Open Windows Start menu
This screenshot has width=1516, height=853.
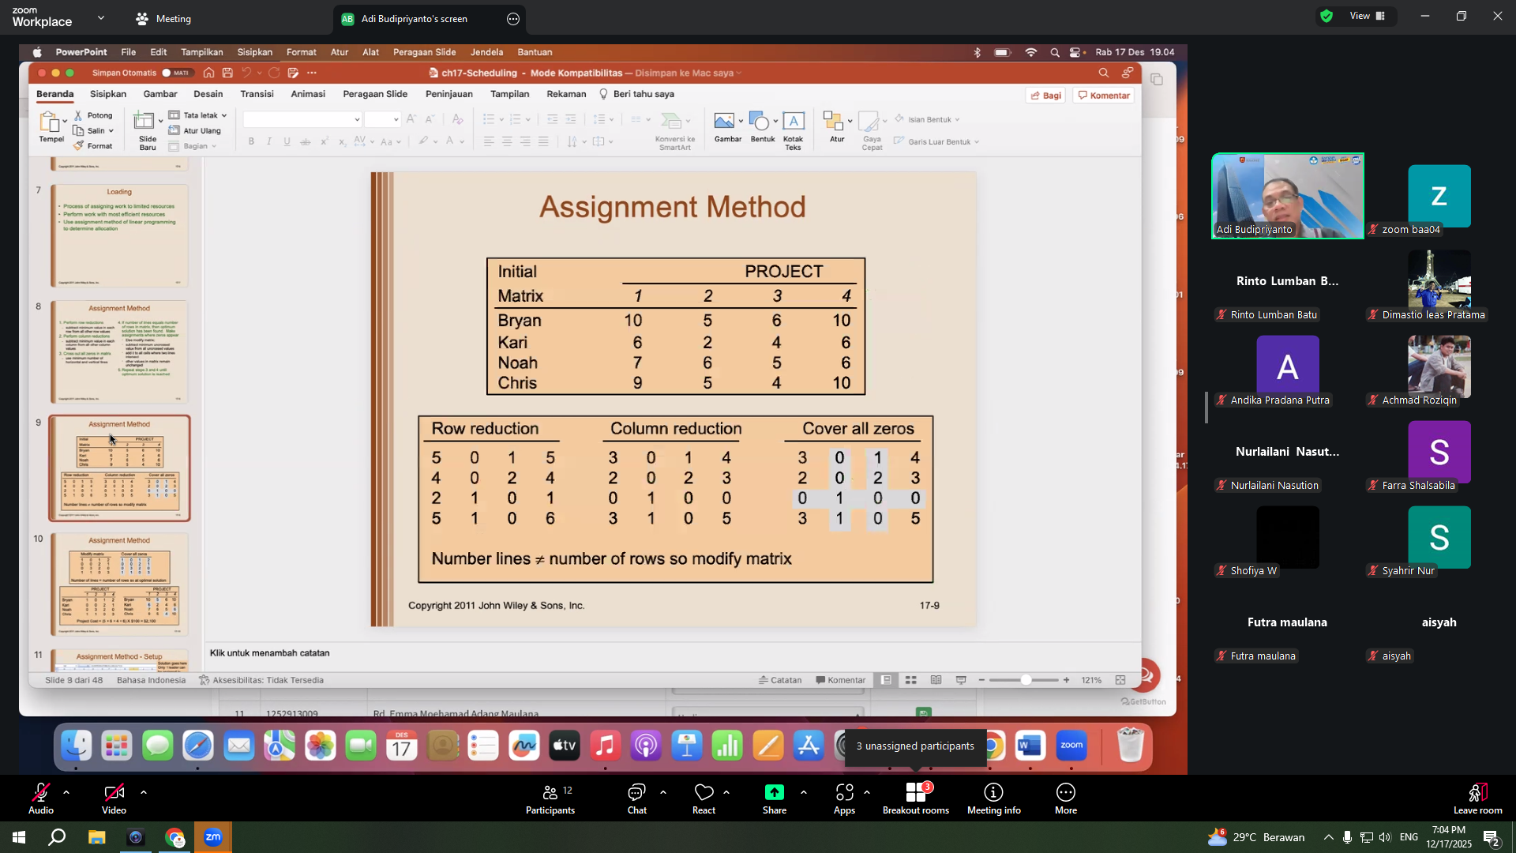19,837
